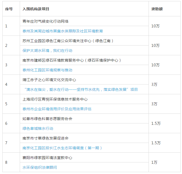Image resolution: width=182 pixels, height=174 pixels.
Task: Click the 3万 amount in row 5
Action: 154,104
